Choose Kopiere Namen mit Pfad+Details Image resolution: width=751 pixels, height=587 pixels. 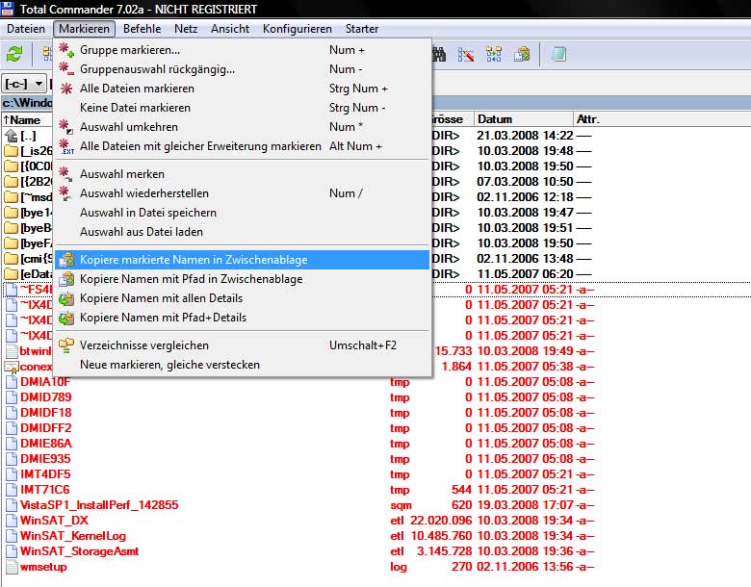(x=242, y=318)
